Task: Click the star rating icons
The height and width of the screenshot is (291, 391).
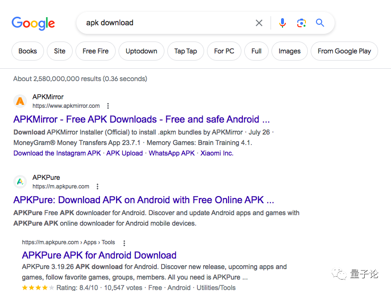Action: pos(38,288)
